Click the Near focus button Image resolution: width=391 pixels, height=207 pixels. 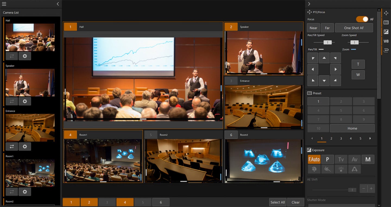tap(313, 28)
